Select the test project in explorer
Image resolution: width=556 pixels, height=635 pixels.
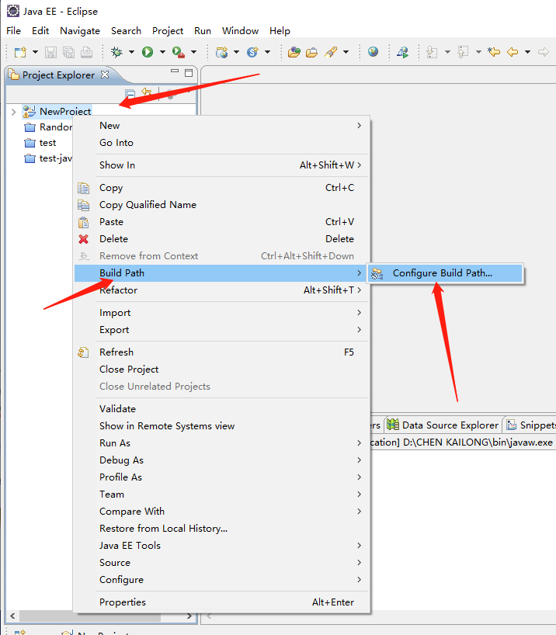(x=47, y=143)
